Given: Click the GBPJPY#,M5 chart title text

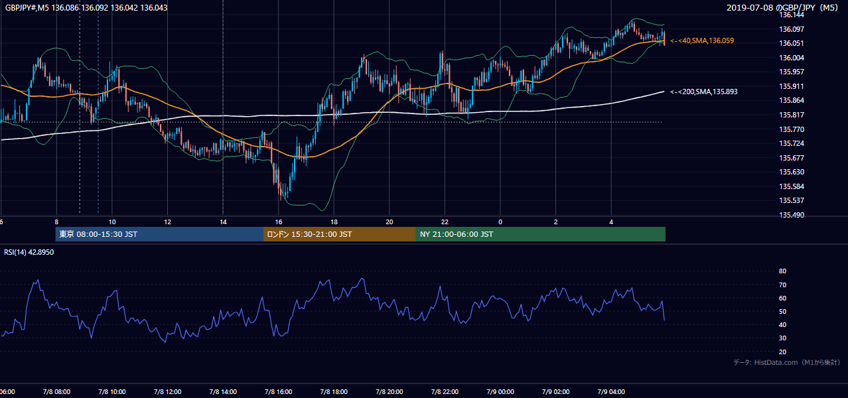Looking at the screenshot, I should coord(86,7).
